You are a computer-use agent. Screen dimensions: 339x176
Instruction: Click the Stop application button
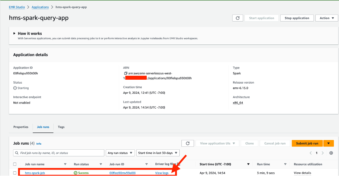click(x=297, y=18)
